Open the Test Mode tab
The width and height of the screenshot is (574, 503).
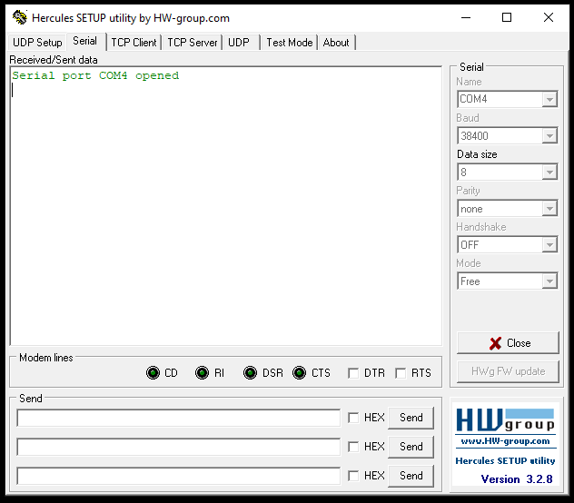pos(289,43)
